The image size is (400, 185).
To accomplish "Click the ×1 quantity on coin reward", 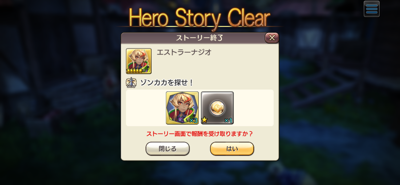I will point(228,121).
